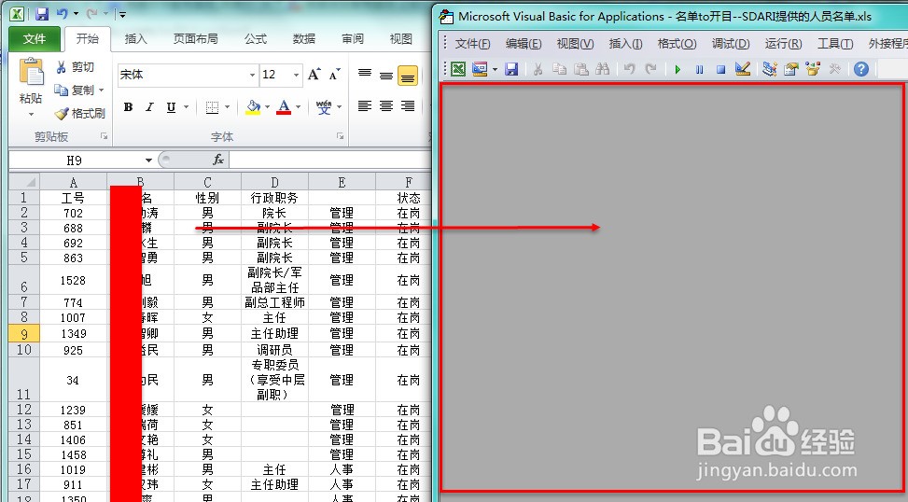
Task: Click the cell borders icon
Action: (x=212, y=107)
